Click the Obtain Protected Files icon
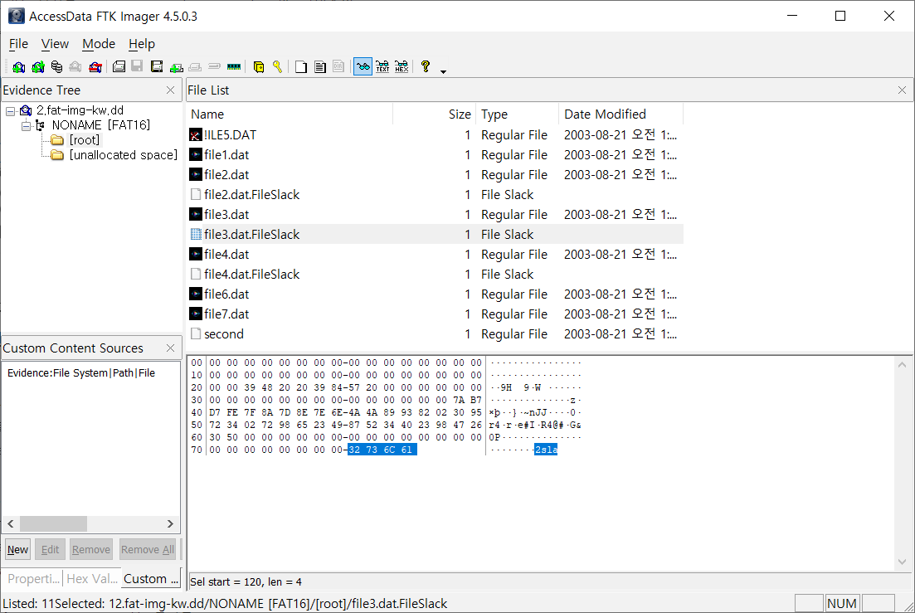915x613 pixels. pyautogui.click(x=259, y=67)
